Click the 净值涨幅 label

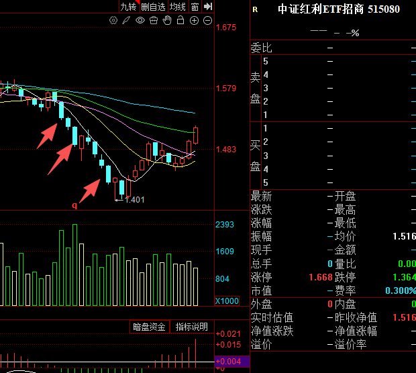click(356, 331)
